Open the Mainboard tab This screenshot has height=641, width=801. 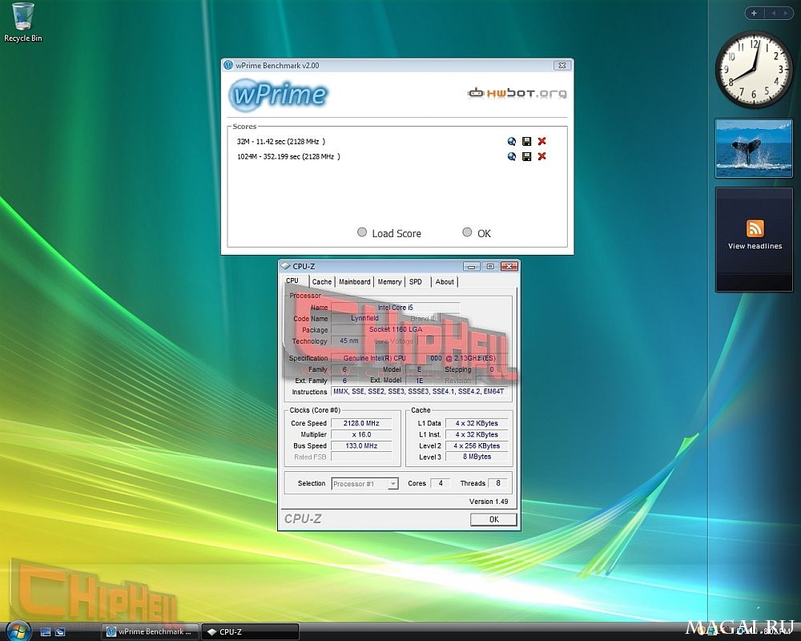coord(355,282)
